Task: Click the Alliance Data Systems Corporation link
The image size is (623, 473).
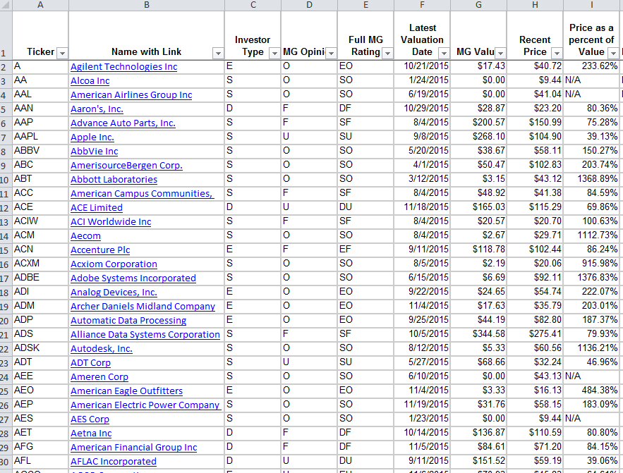Action: click(145, 335)
